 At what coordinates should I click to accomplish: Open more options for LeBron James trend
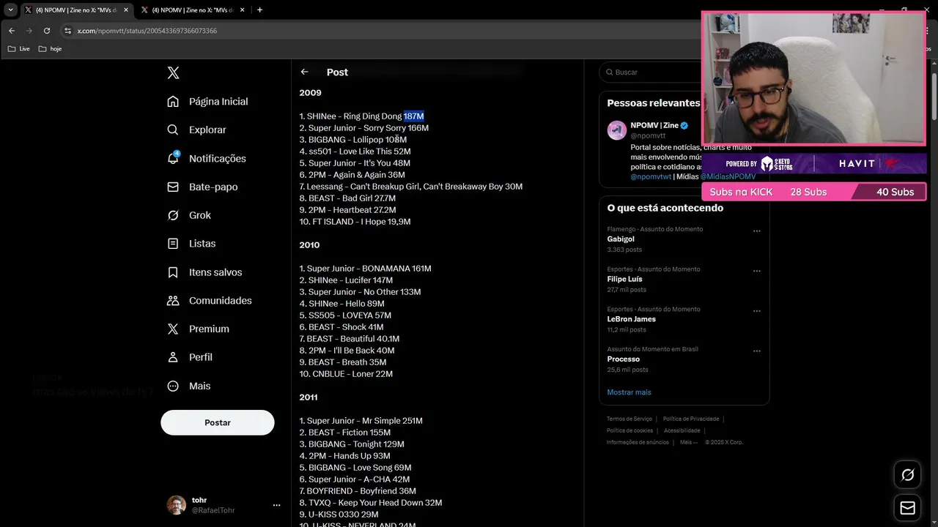pyautogui.click(x=757, y=311)
